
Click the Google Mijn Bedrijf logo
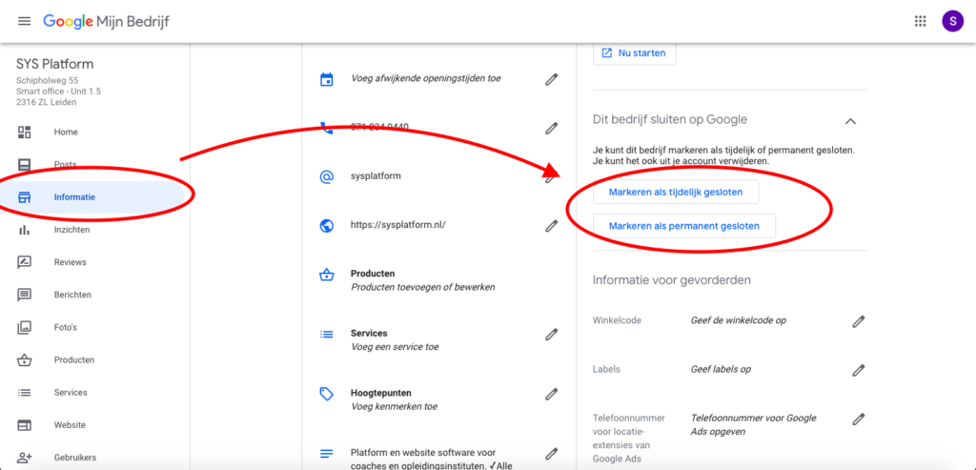pos(106,21)
